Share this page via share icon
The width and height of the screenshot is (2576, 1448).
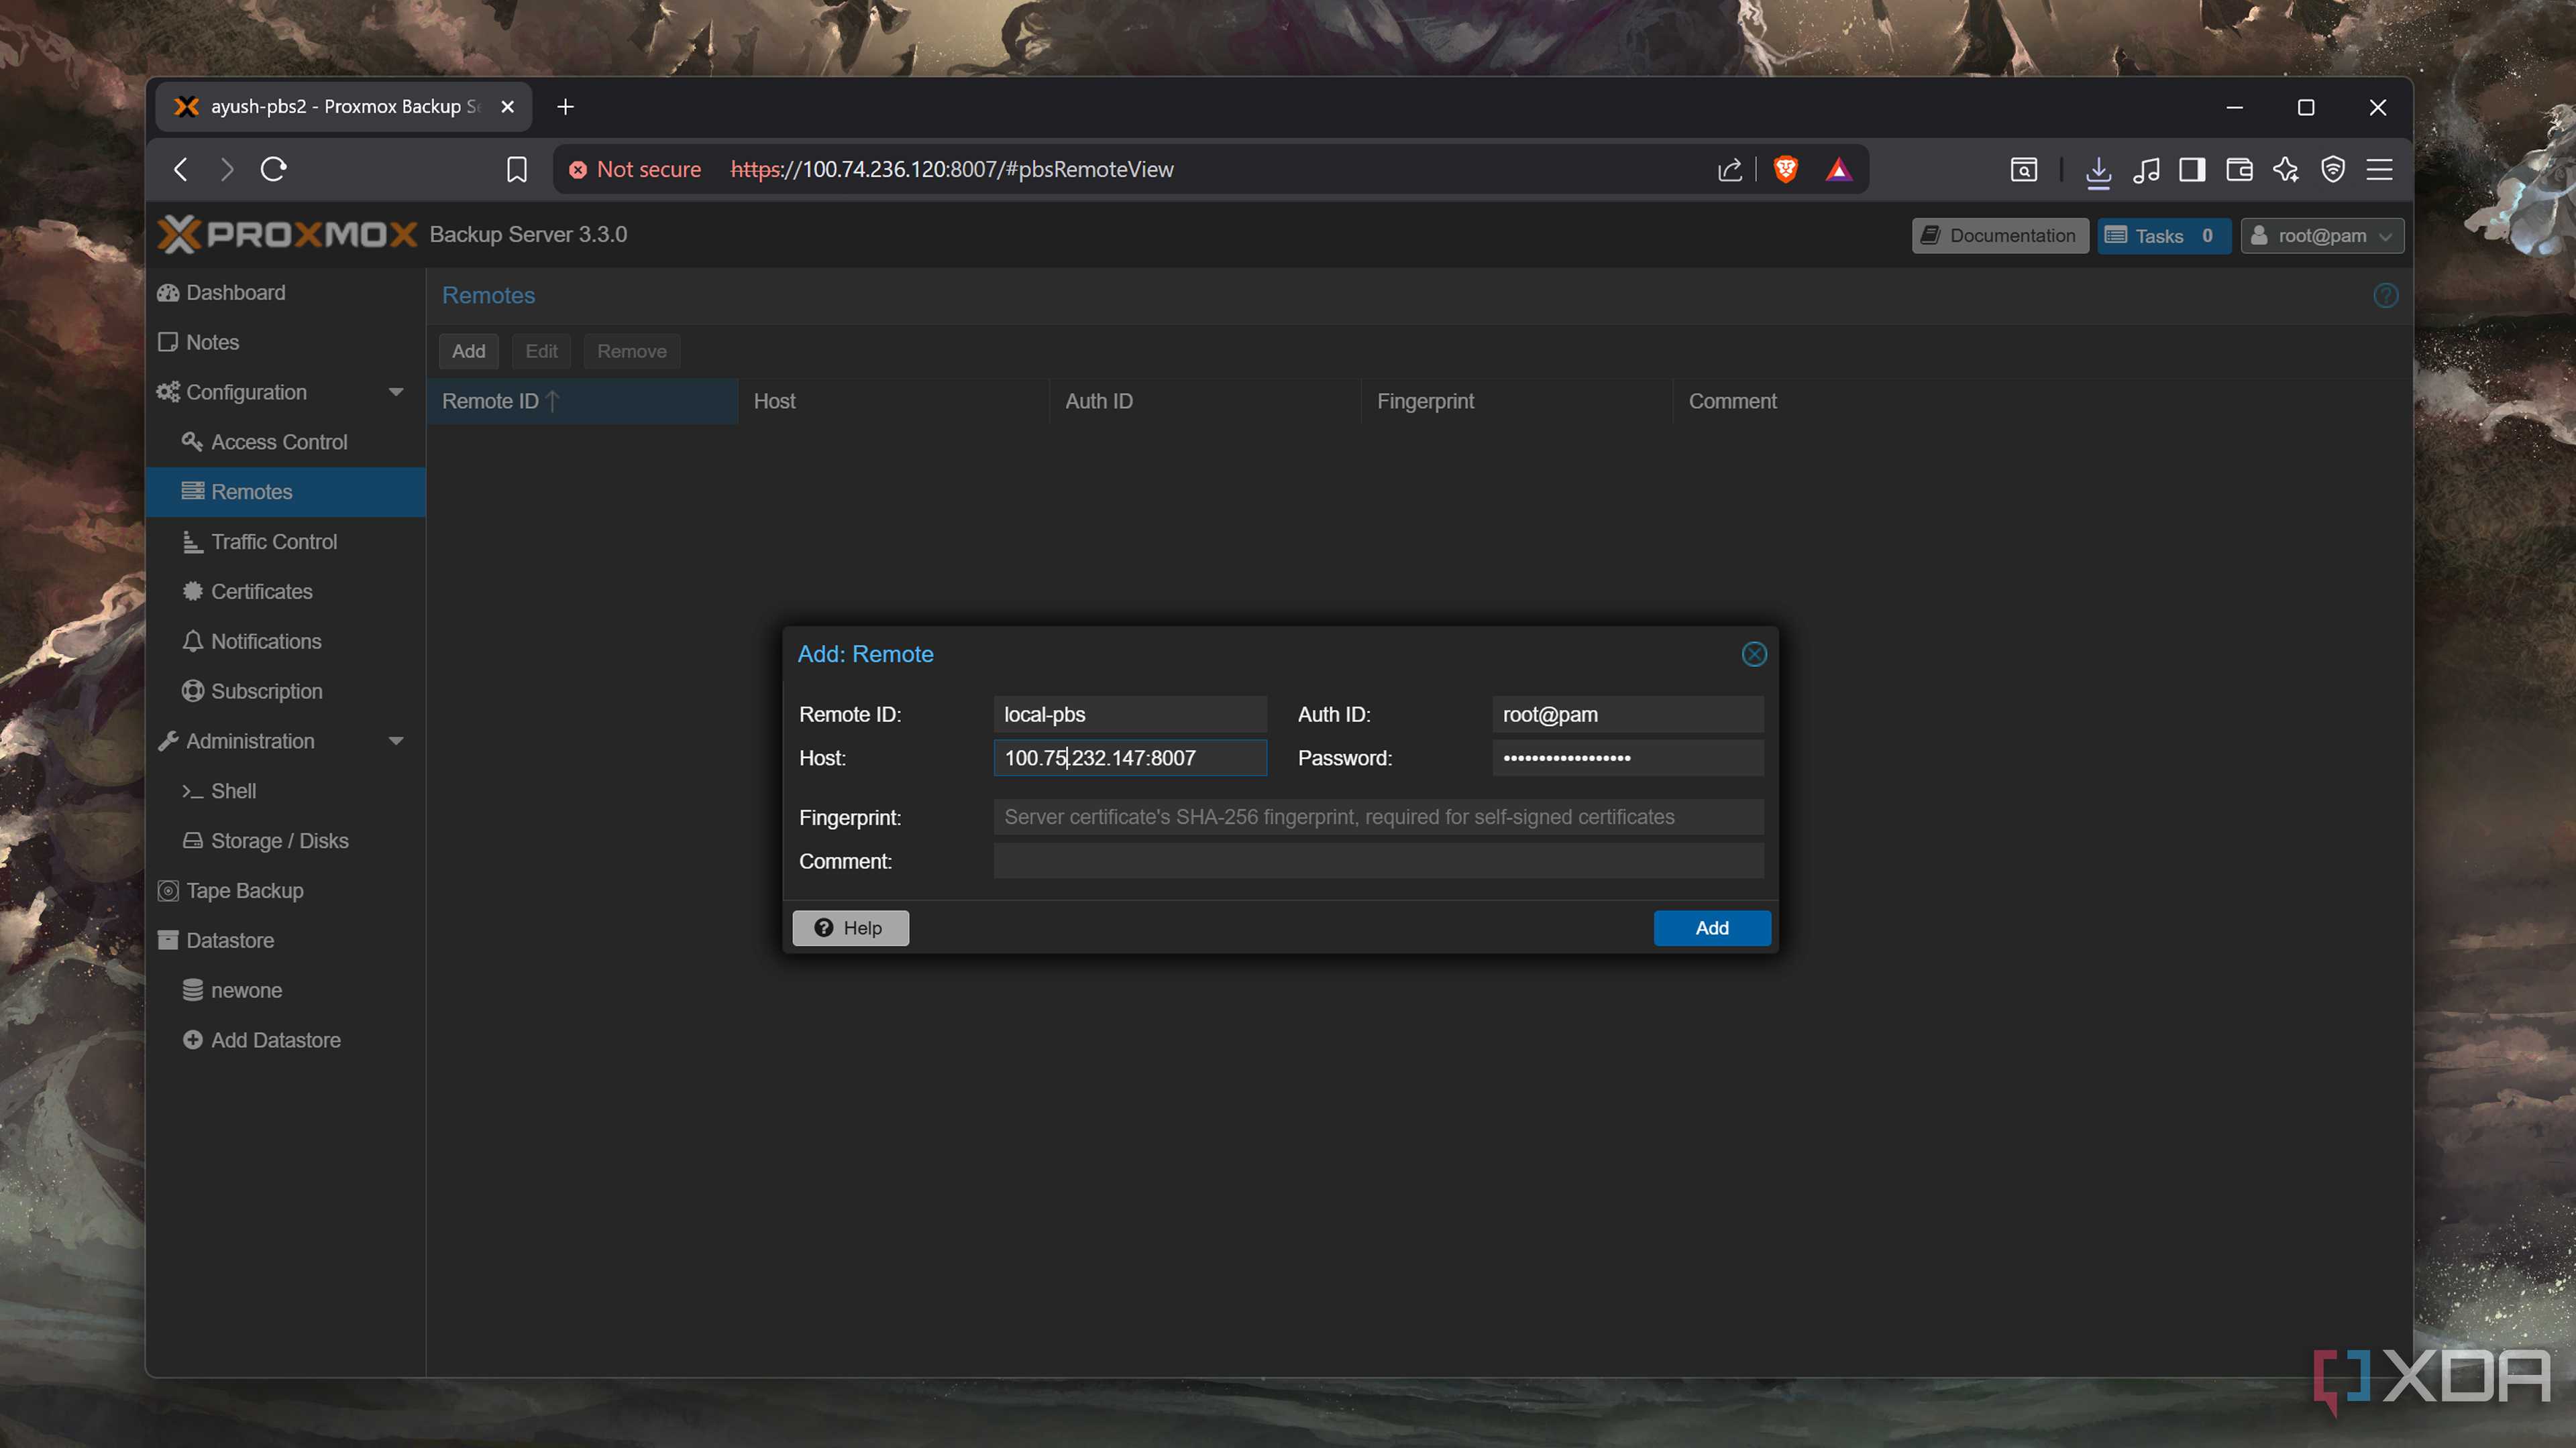coord(1730,169)
